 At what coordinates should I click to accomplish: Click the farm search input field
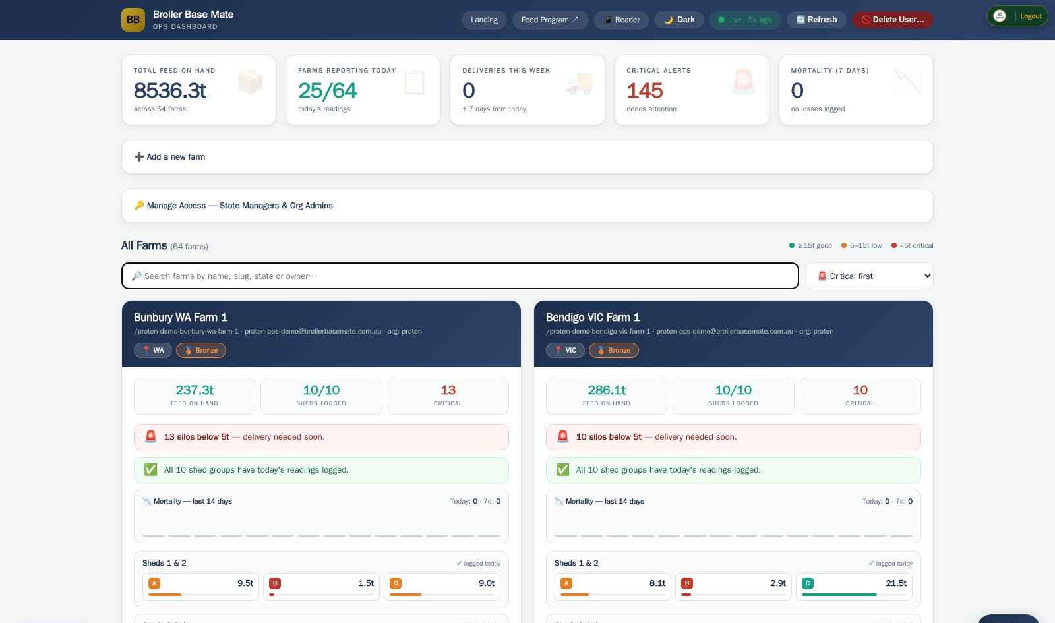(460, 276)
